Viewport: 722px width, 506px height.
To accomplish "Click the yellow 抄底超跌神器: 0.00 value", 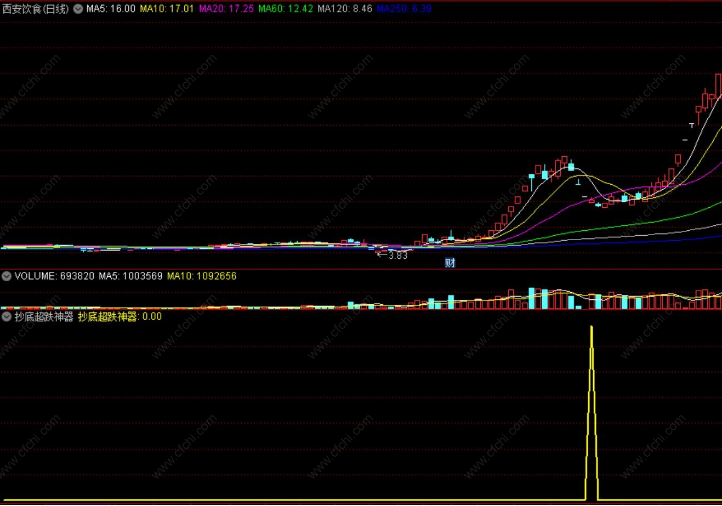I will [x=120, y=317].
